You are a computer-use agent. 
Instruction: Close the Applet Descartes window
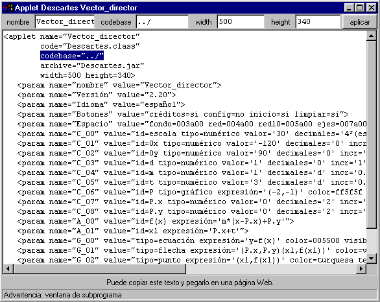pos(371,8)
